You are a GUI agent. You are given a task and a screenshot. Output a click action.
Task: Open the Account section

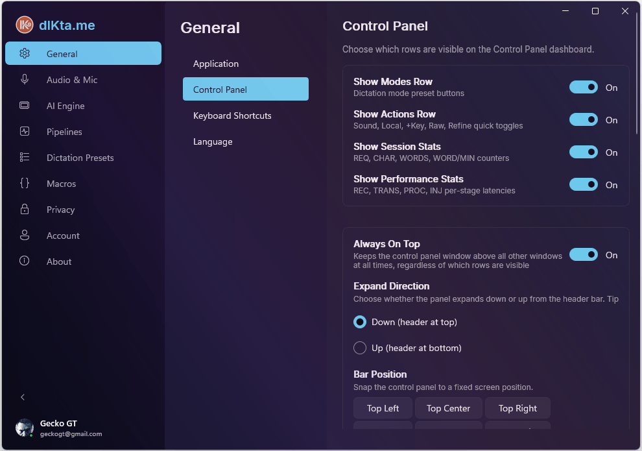pyautogui.click(x=83, y=235)
